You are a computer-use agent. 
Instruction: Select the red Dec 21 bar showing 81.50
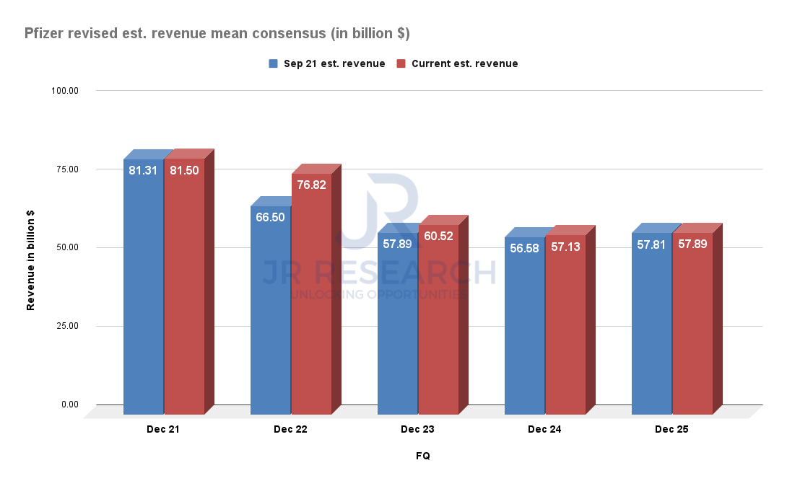pos(185,281)
